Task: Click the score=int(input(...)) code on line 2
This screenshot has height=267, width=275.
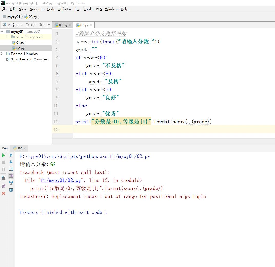Action: click(x=117, y=42)
